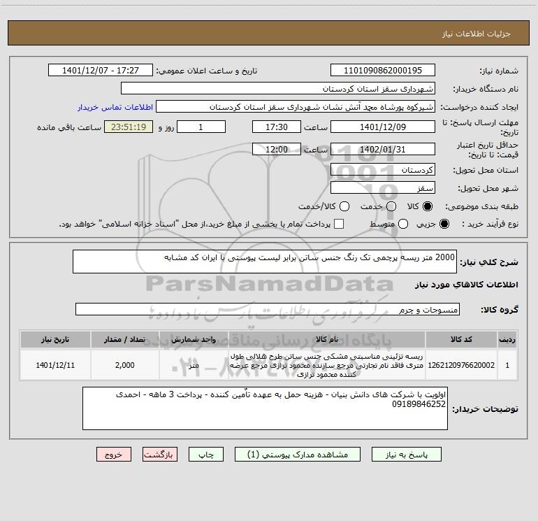Screen dimensions: 538x521
Task: Click the need date cell 1401/12/11
Action: click(55, 365)
